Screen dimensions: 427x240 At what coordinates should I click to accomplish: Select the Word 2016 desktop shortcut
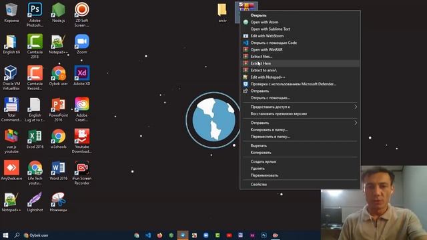pos(58,171)
